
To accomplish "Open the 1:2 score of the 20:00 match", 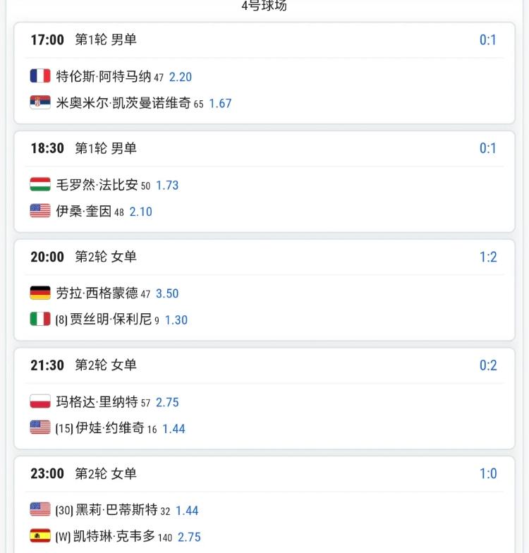I will [x=488, y=257].
